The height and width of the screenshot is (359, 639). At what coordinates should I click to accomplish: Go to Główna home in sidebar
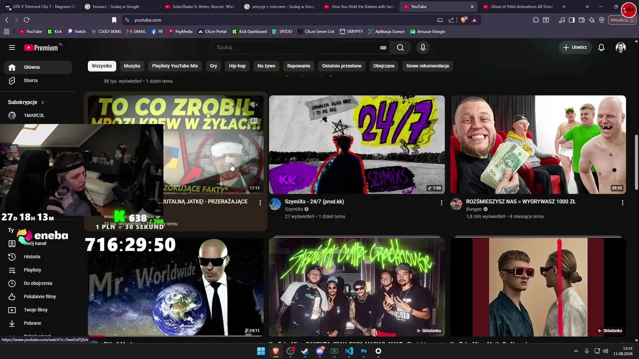click(38, 67)
